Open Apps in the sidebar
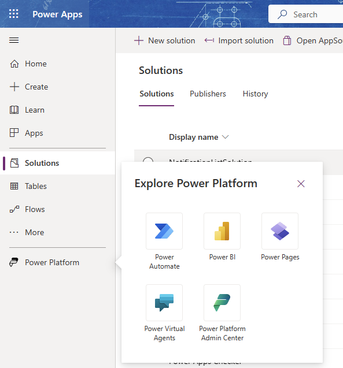343x368 pixels. tap(58, 133)
